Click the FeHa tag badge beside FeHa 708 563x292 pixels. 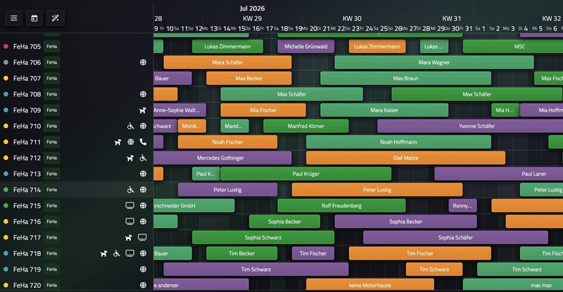point(52,94)
